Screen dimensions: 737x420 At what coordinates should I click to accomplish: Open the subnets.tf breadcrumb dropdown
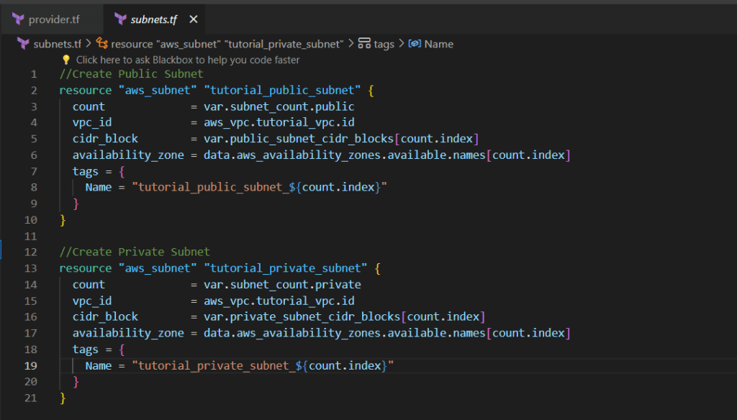58,44
